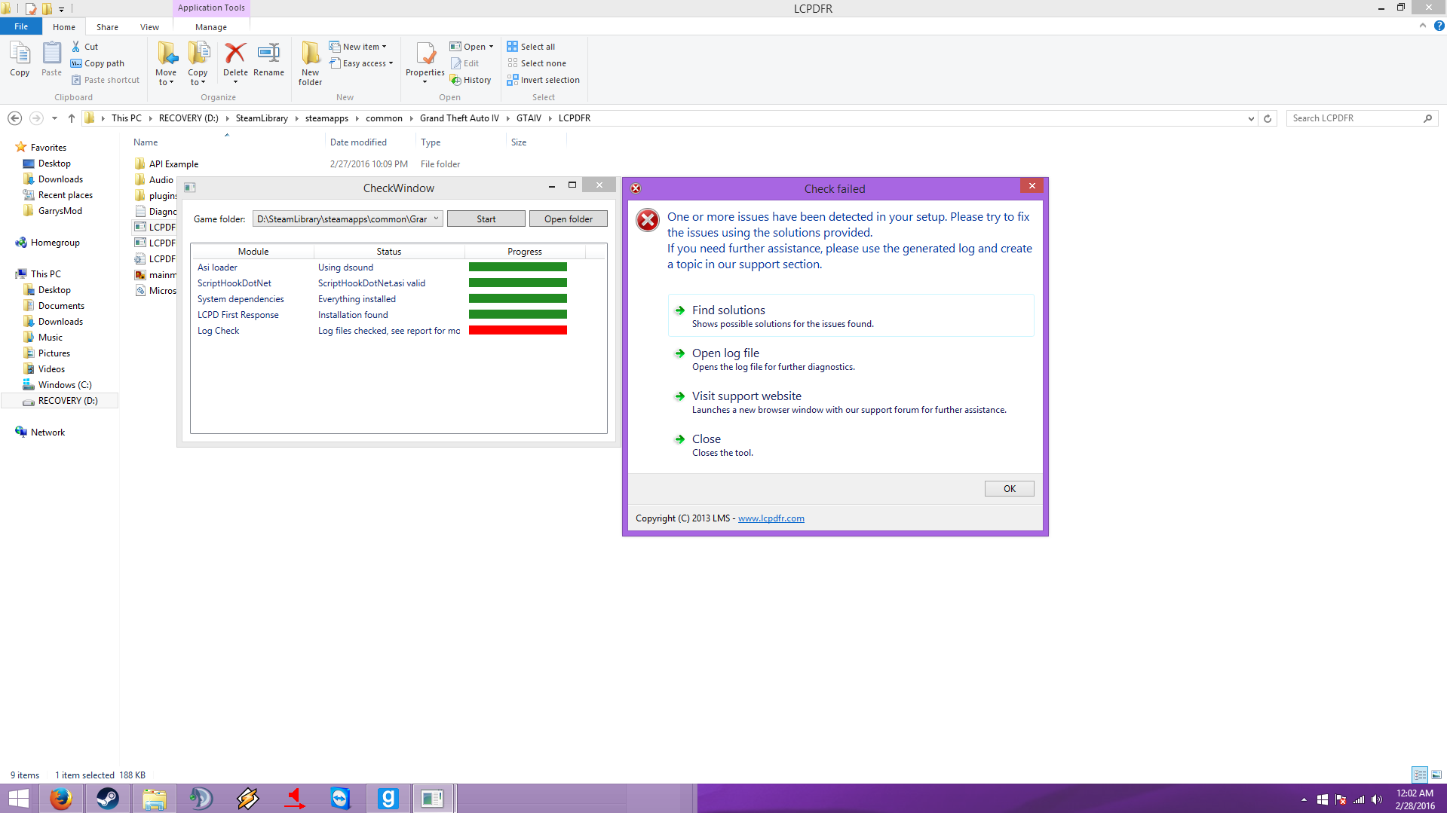Image resolution: width=1447 pixels, height=813 pixels.
Task: Click the up-one-level navigation arrow
Action: 72,118
